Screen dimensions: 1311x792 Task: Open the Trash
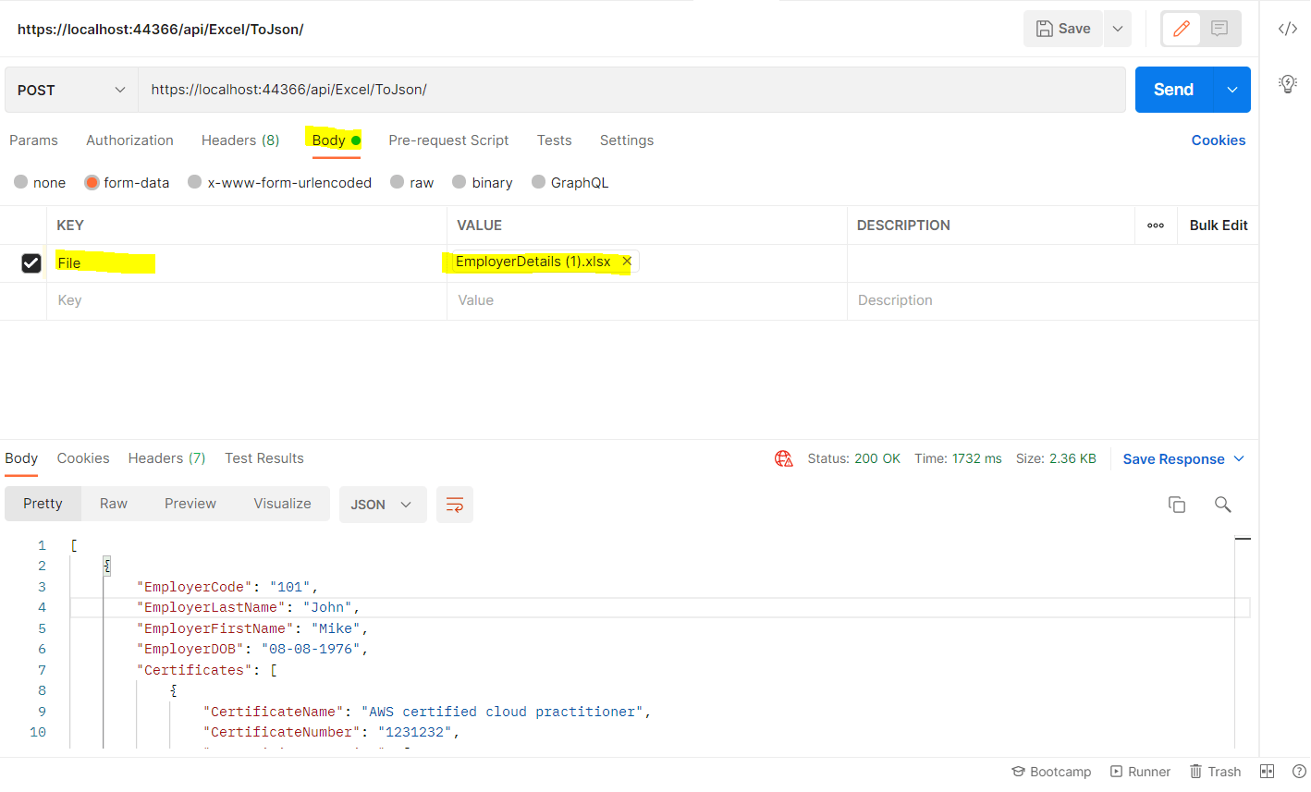(x=1215, y=771)
